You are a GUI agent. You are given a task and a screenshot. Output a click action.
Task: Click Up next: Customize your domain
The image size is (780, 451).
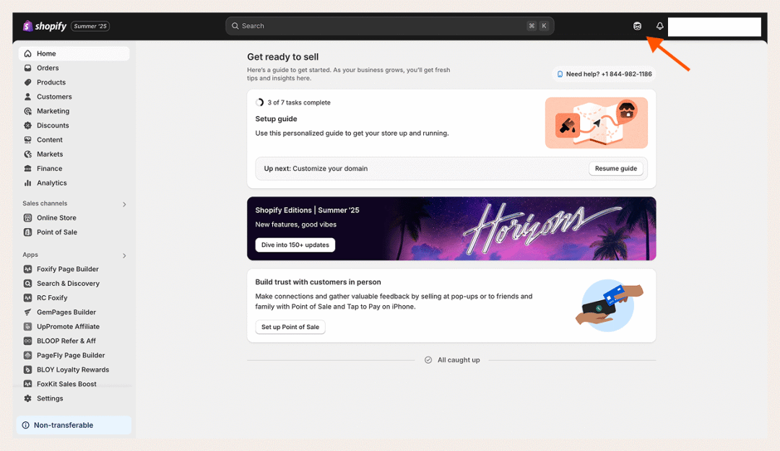[316, 169]
